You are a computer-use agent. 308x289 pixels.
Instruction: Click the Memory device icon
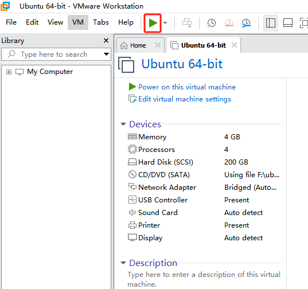pyautogui.click(x=132, y=136)
